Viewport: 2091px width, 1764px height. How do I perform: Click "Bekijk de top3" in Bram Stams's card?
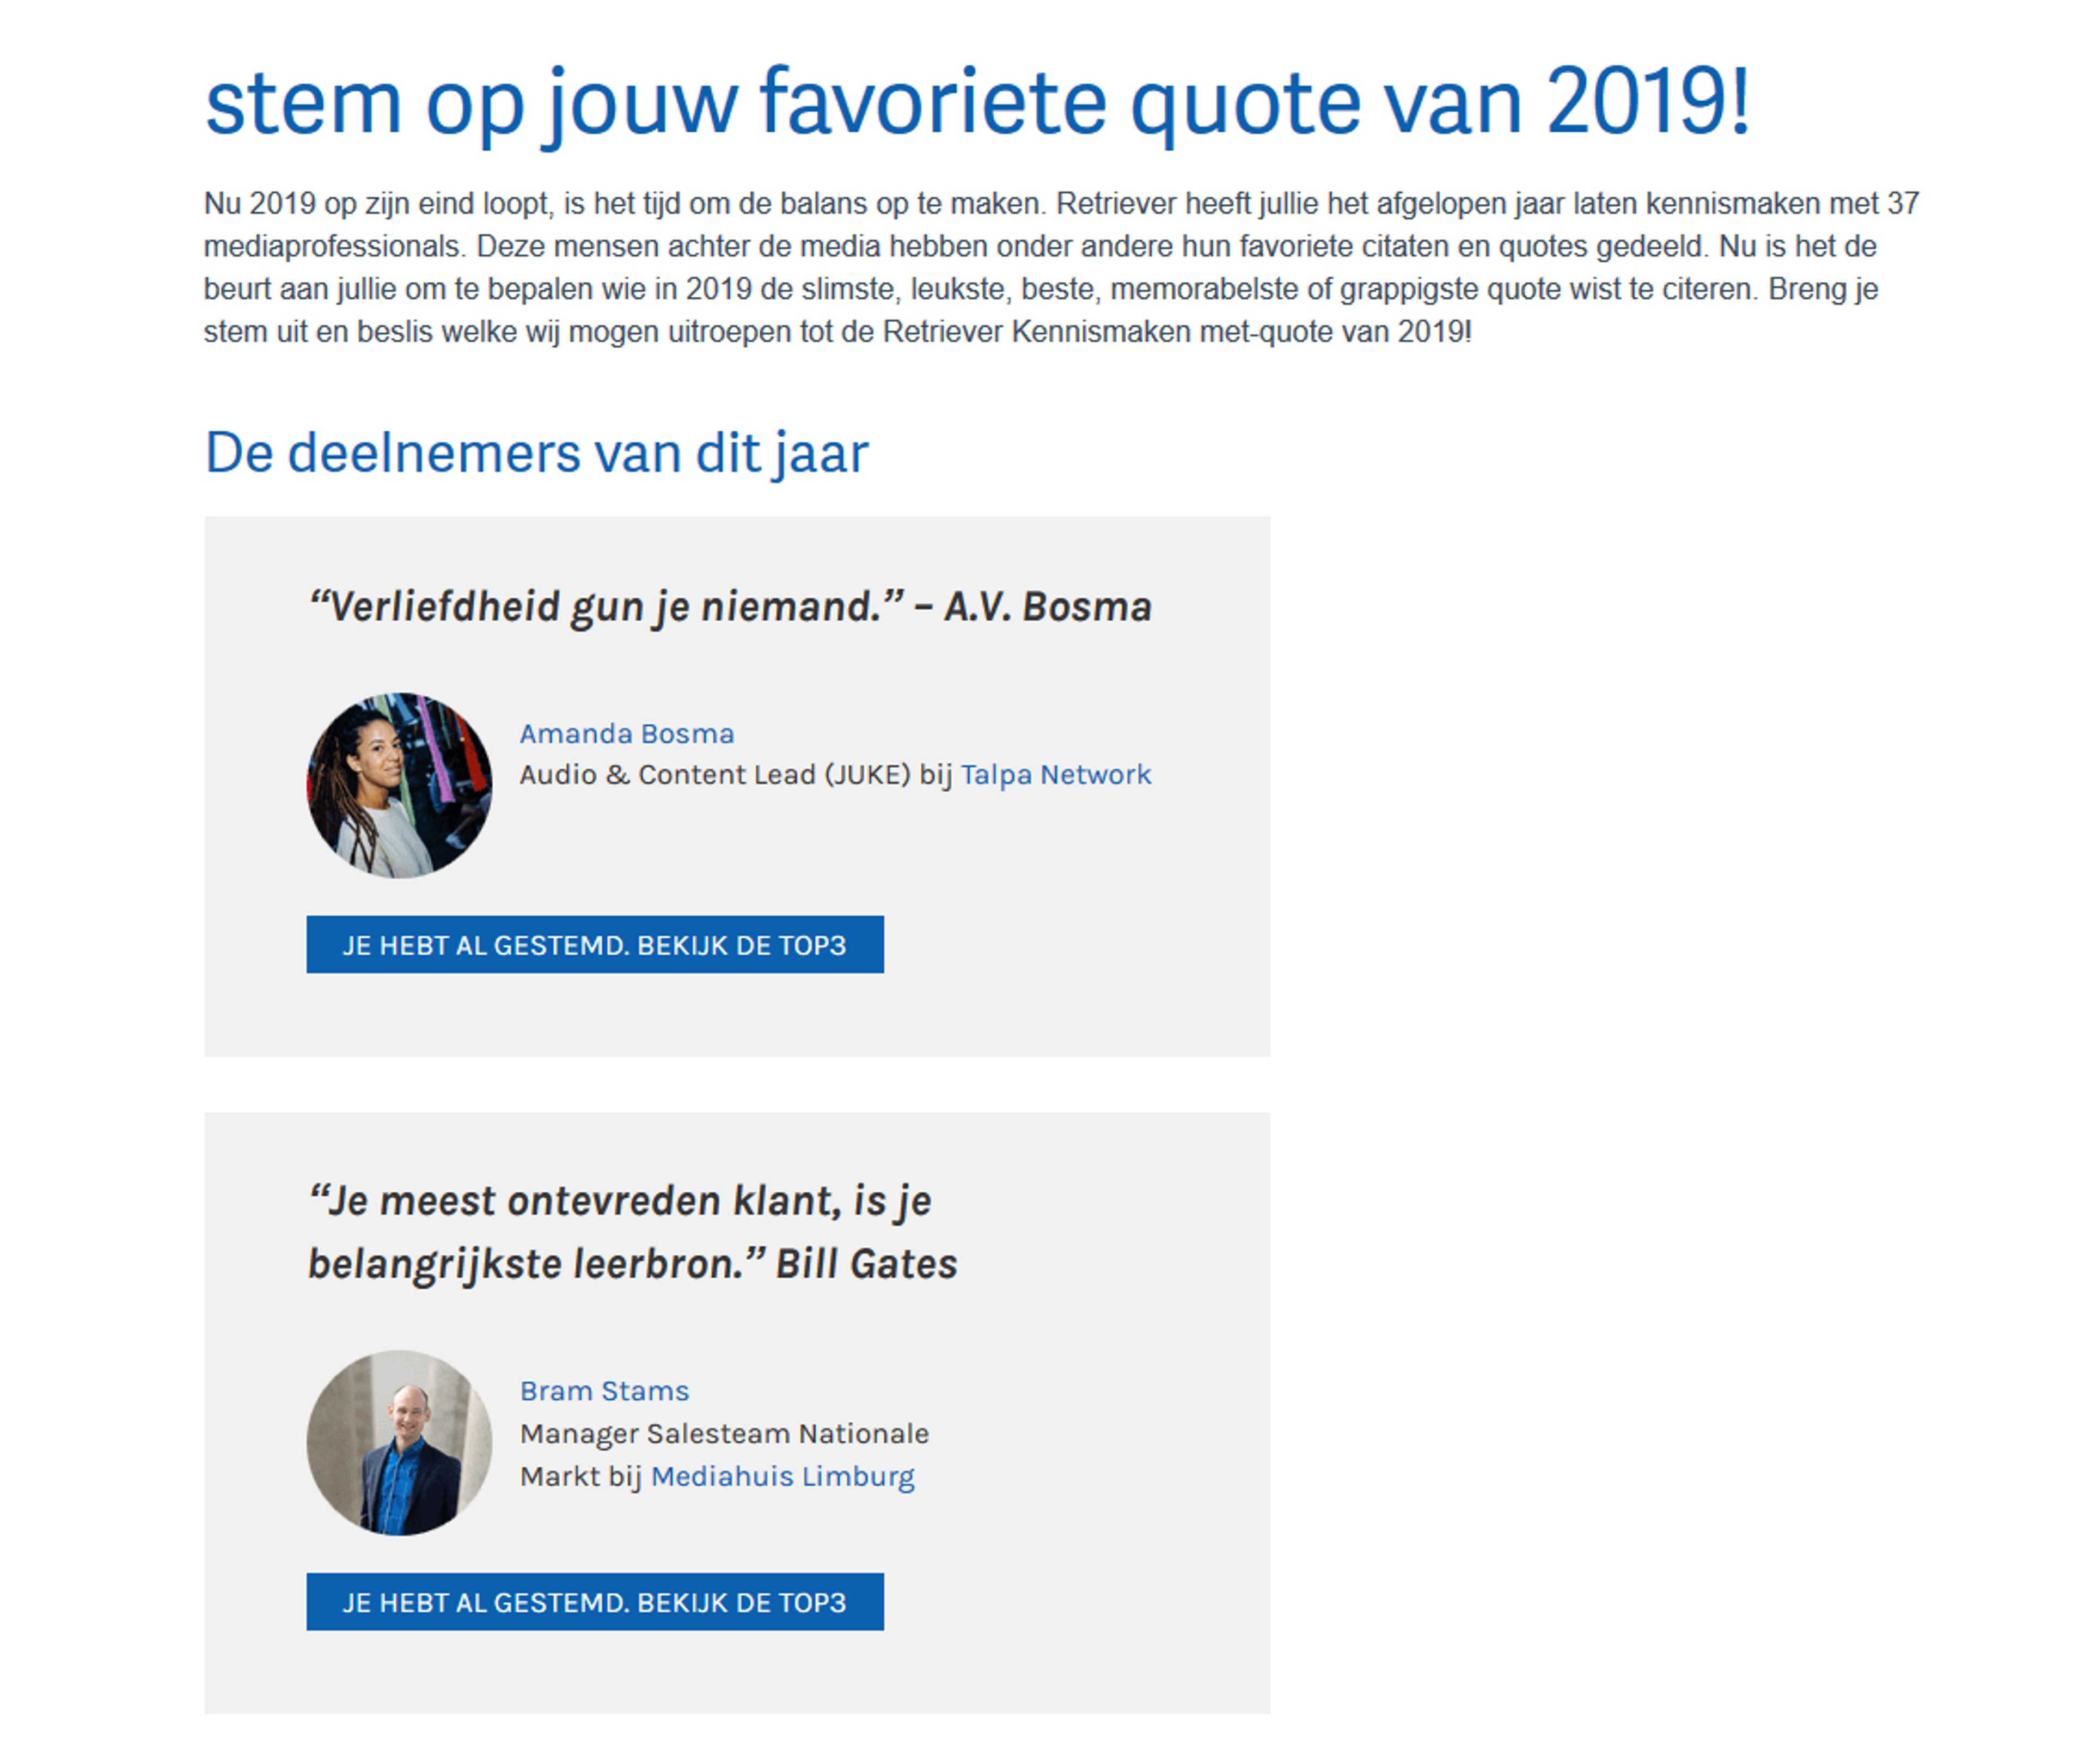coord(595,1602)
